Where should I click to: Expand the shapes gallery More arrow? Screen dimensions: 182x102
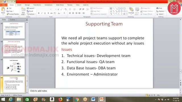(127, 14)
